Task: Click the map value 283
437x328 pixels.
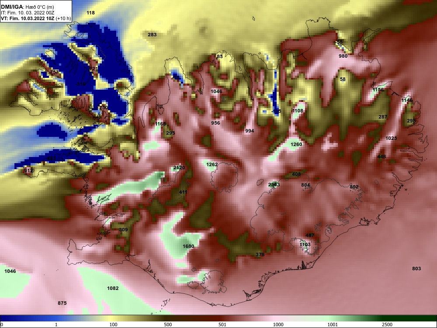Action: point(152,35)
